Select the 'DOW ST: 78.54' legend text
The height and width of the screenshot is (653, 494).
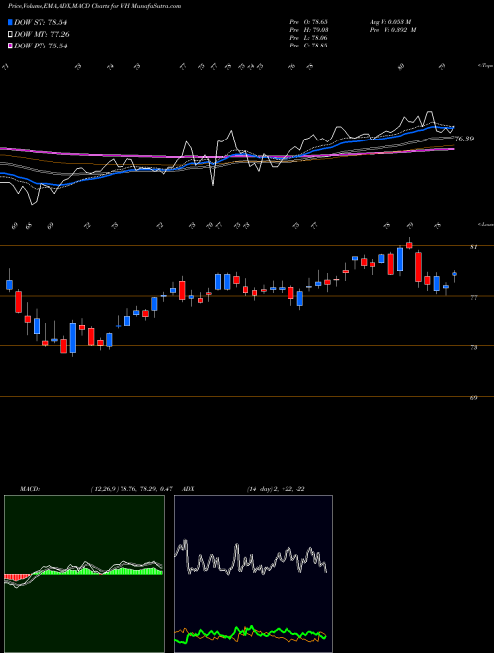(41, 22)
